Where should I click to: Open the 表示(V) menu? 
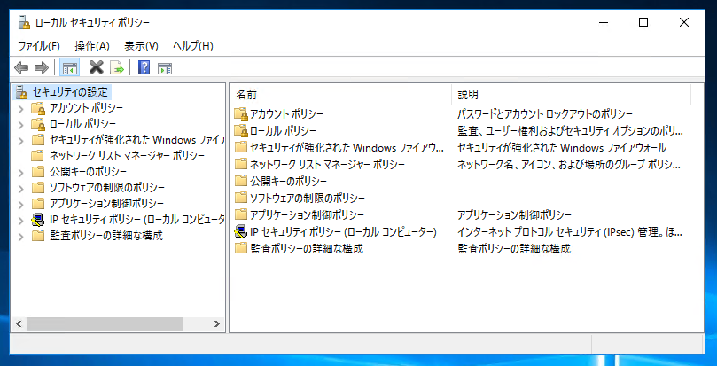click(141, 46)
